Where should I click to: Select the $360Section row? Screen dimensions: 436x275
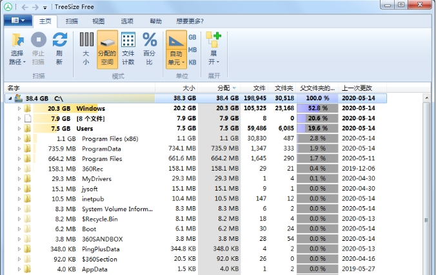(x=195, y=259)
